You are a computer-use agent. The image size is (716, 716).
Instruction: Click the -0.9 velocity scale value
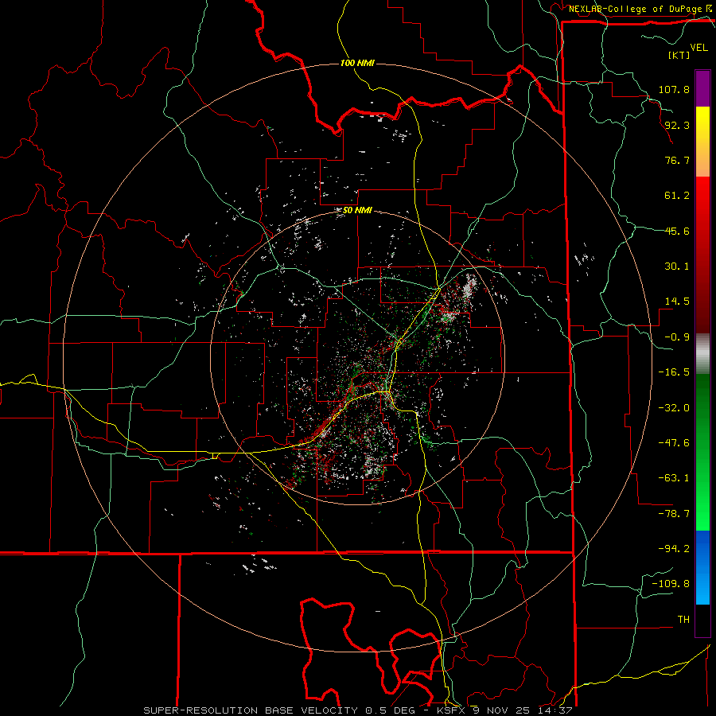click(677, 337)
